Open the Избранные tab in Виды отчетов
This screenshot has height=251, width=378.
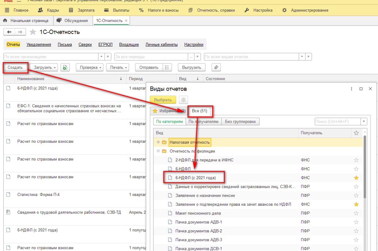point(169,110)
